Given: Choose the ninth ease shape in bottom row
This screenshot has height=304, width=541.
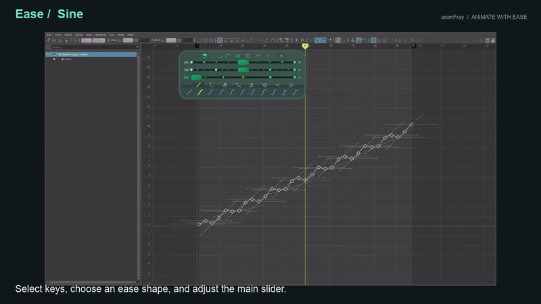Looking at the screenshot, I should coord(274,93).
